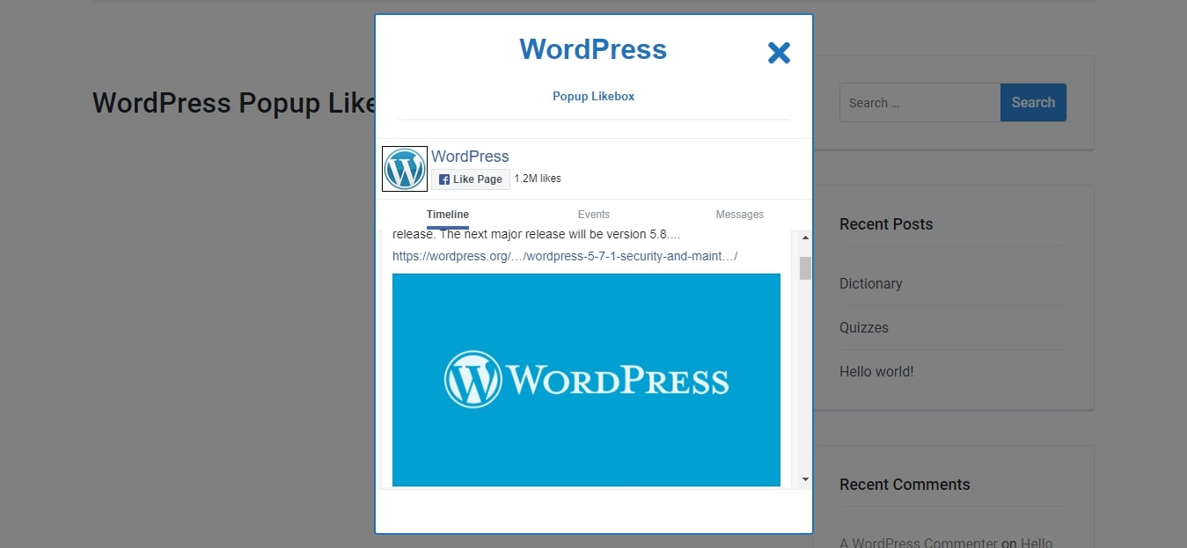
Task: Open the Quizzes recent post
Action: [x=864, y=327]
